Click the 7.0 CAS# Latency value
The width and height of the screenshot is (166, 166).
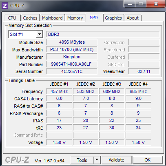(x=86, y=98)
